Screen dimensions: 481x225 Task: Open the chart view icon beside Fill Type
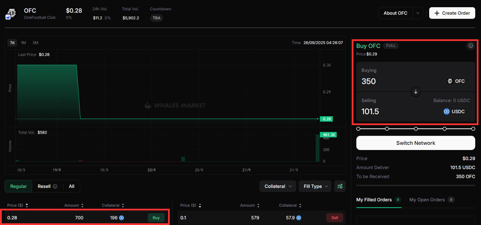pos(340,186)
